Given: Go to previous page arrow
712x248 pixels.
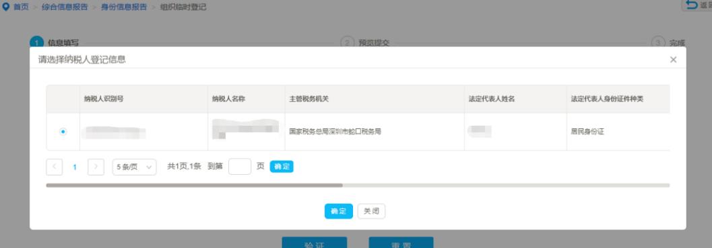Looking at the screenshot, I should (55, 167).
